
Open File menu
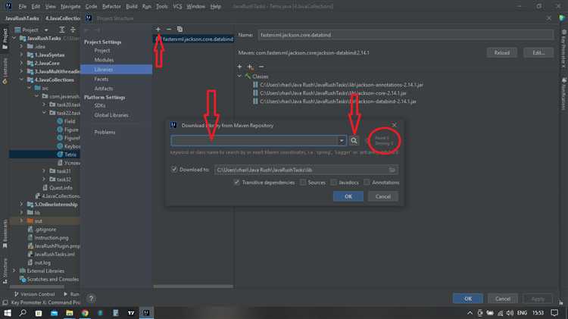23,6
